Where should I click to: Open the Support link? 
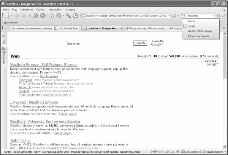point(24,91)
